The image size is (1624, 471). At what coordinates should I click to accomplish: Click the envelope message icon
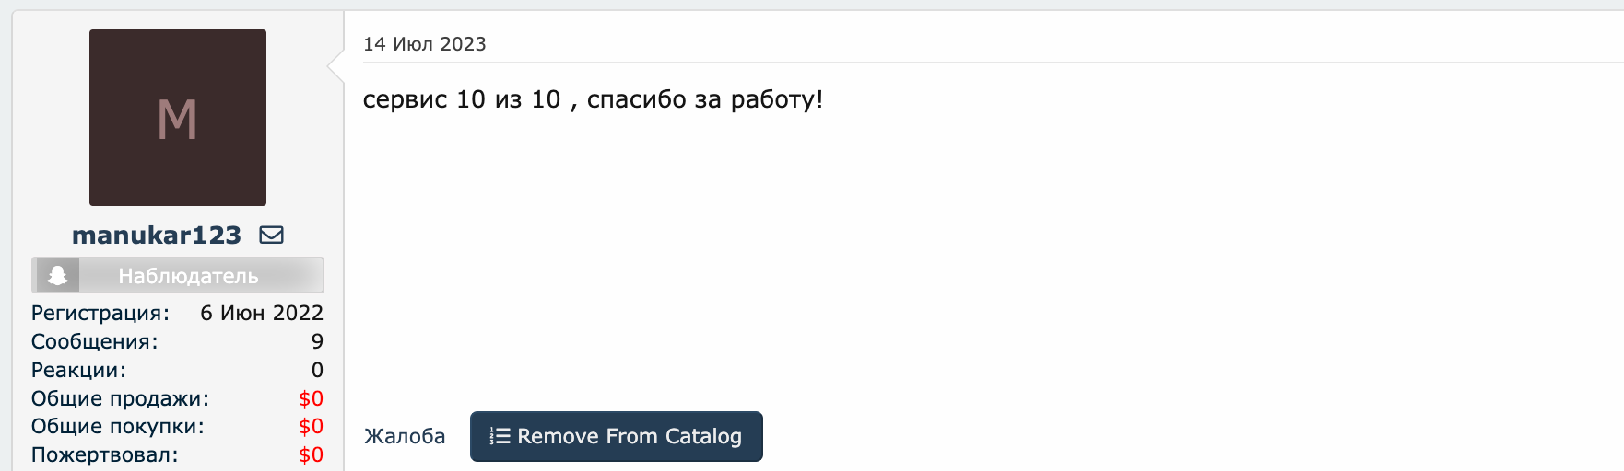coord(272,235)
